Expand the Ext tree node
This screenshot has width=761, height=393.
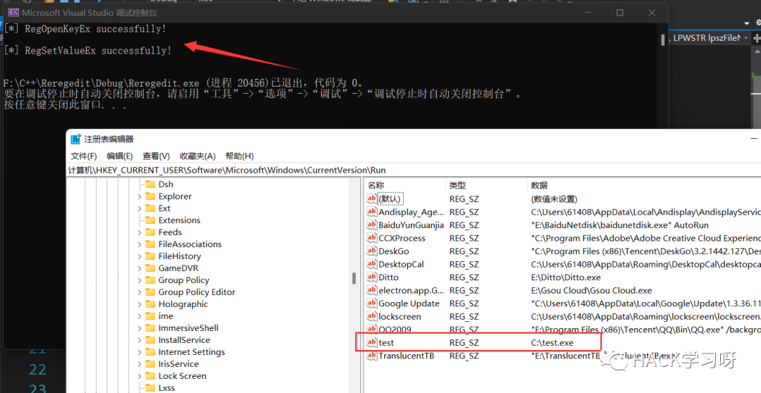pos(140,208)
